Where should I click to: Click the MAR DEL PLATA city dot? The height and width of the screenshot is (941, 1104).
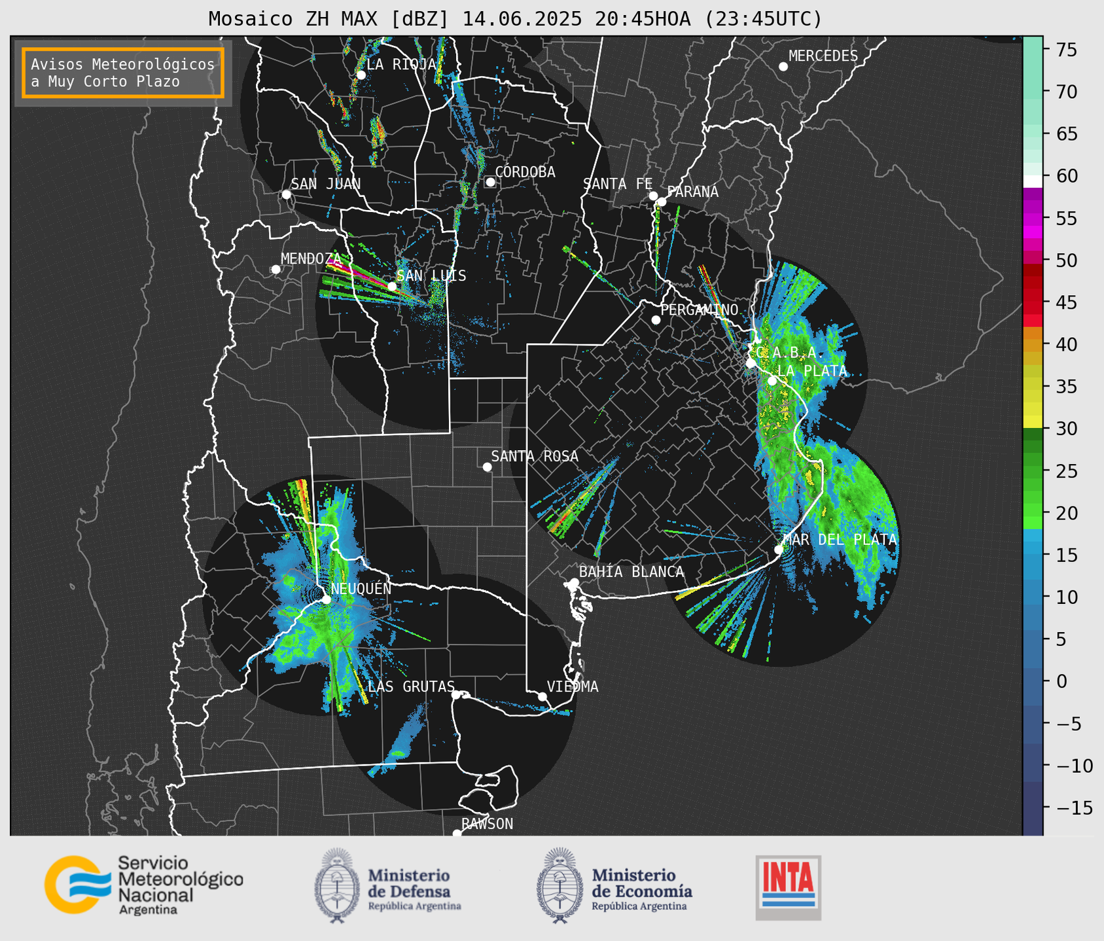click(779, 550)
